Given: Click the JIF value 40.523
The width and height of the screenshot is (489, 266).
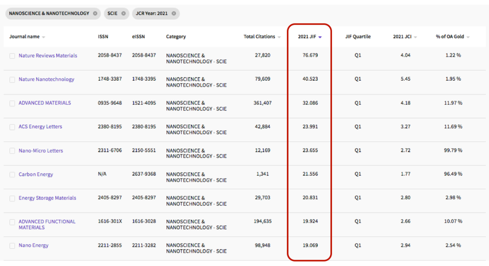Looking at the screenshot, I should click(x=310, y=79).
